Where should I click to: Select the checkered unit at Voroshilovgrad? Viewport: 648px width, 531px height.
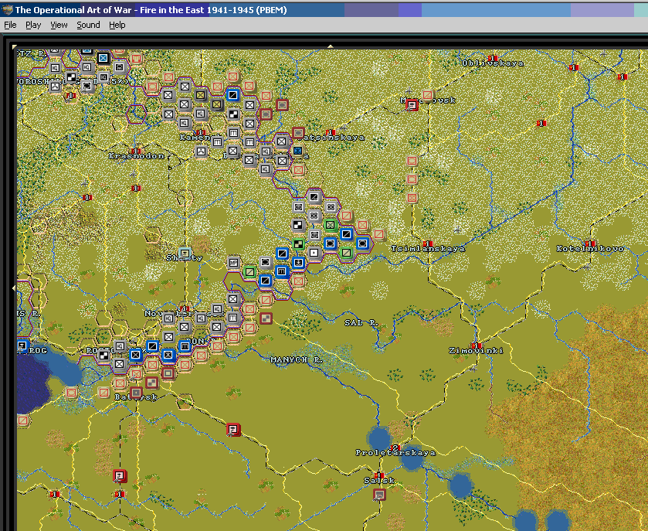[x=72, y=77]
